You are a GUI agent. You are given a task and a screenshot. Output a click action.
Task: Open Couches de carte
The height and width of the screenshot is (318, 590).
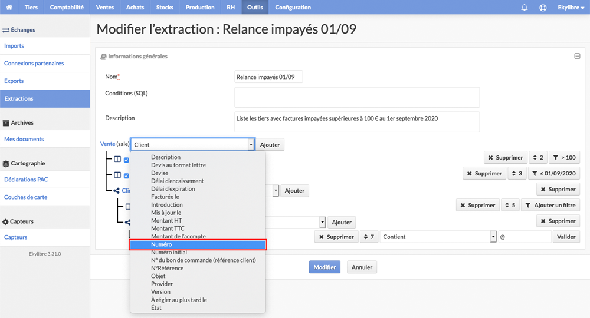(25, 197)
